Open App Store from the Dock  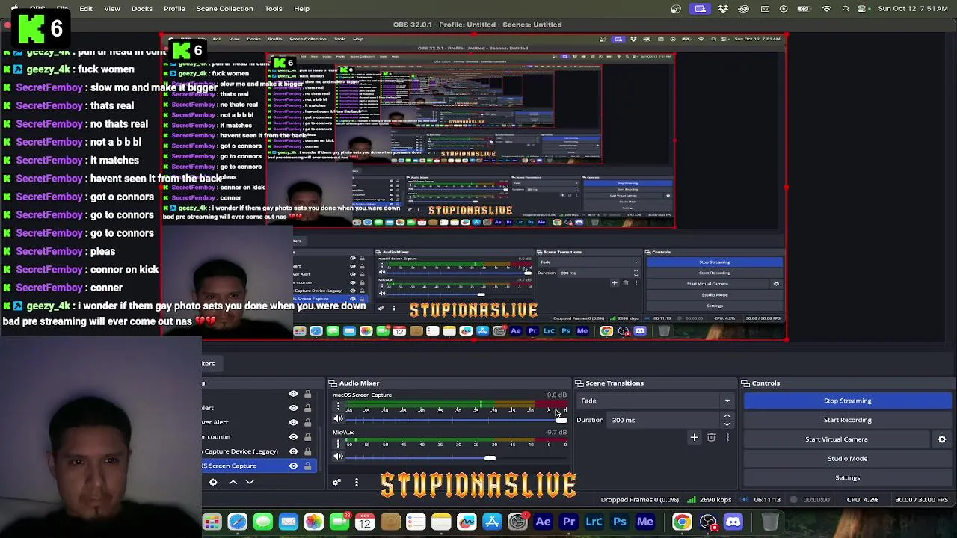pos(492,522)
